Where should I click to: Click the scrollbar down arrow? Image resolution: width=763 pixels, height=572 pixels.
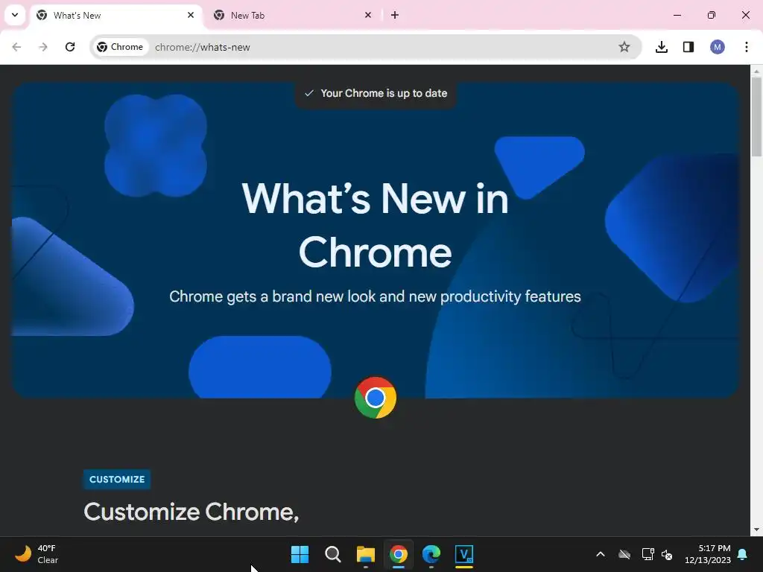(756, 530)
